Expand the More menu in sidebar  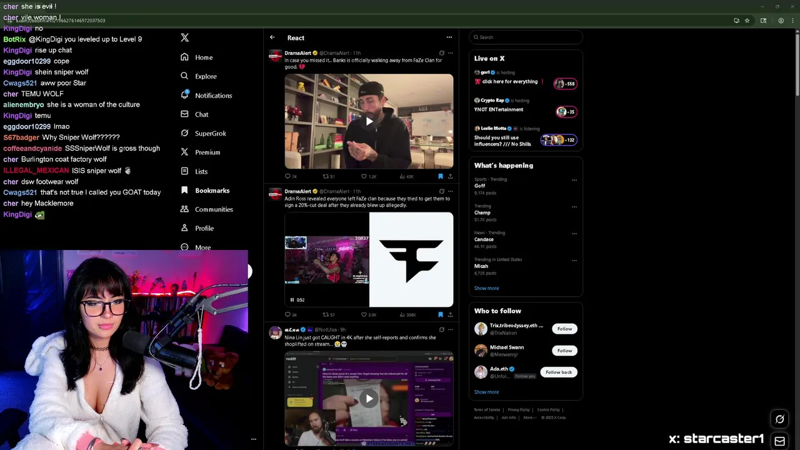[x=196, y=247]
